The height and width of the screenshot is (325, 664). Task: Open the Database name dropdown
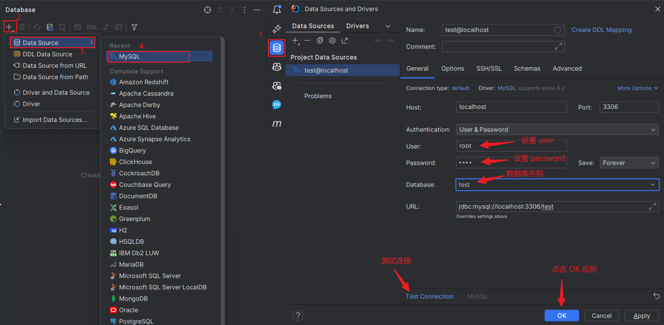point(653,184)
